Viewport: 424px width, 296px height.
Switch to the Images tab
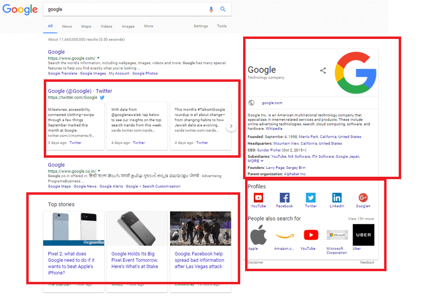click(x=128, y=26)
